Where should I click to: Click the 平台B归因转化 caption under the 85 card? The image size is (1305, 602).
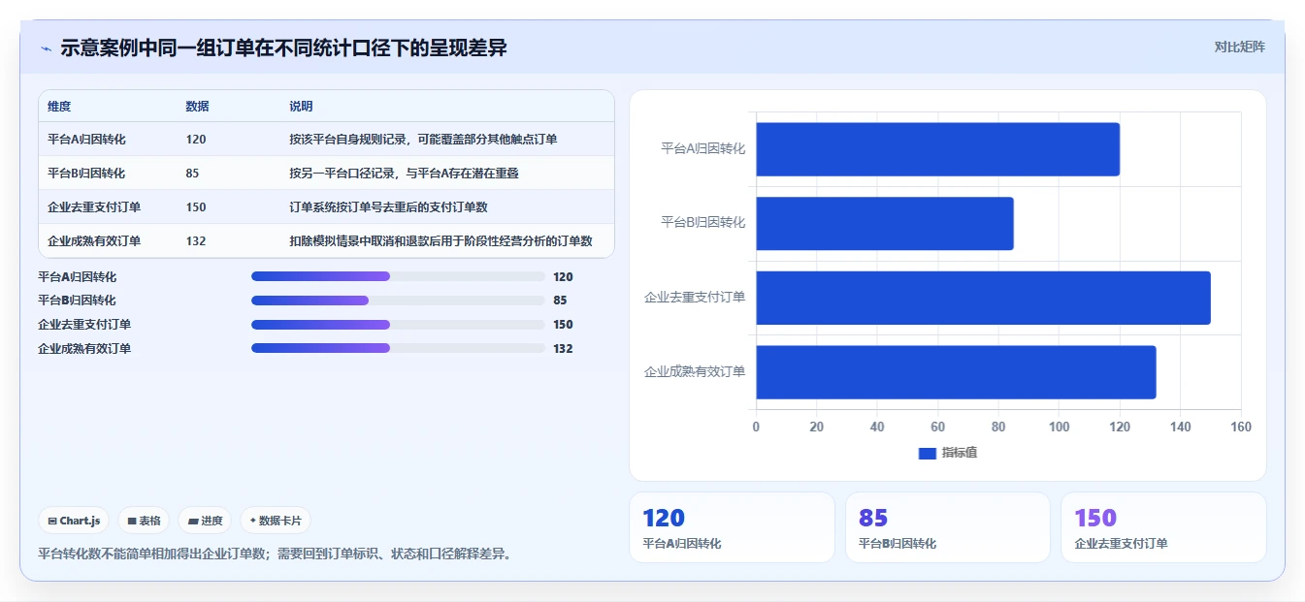click(x=897, y=544)
